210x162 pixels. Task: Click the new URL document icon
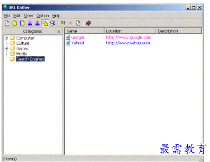7,23
